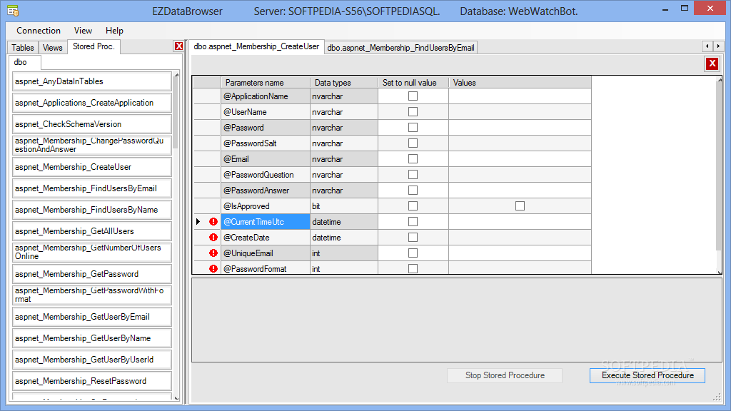The image size is (731, 411).
Task: Toggle null checkbox for @UserName
Action: point(413,112)
